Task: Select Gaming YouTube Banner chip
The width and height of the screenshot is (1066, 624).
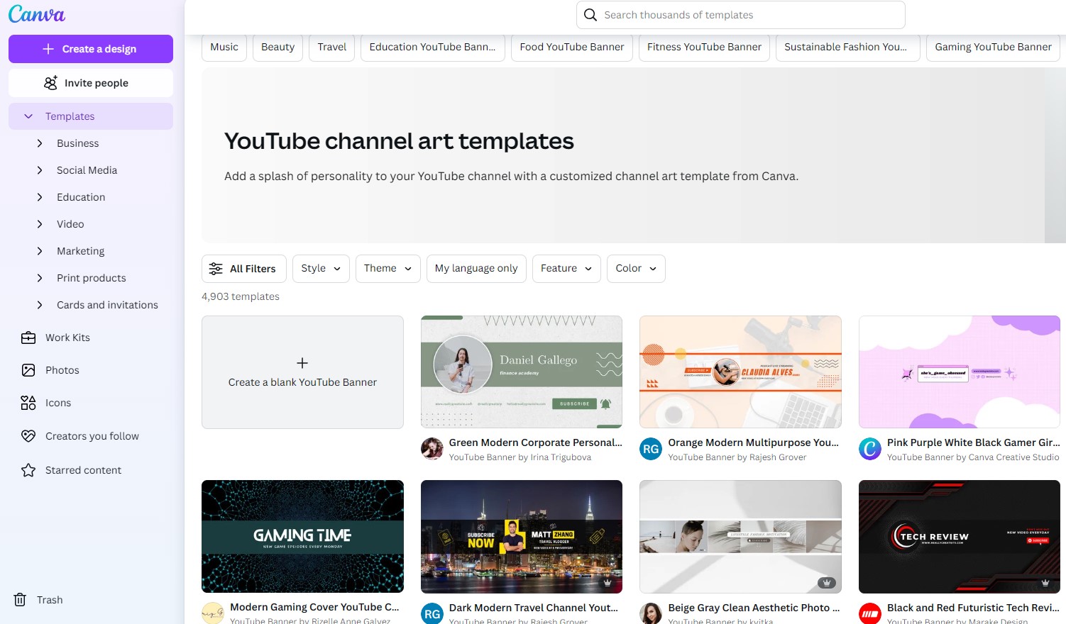Action: [993, 48]
